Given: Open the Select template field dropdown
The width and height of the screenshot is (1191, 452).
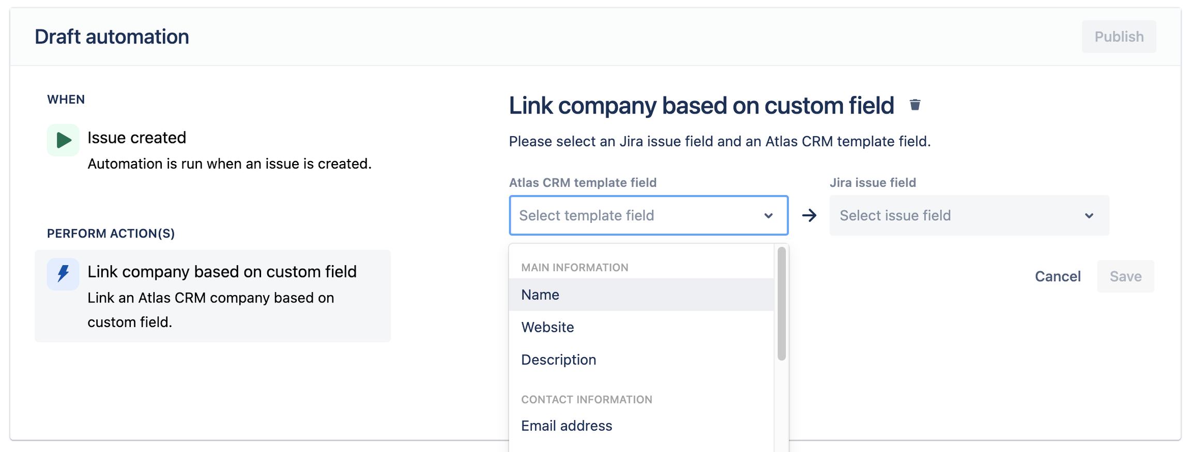Looking at the screenshot, I should click(x=638, y=216).
